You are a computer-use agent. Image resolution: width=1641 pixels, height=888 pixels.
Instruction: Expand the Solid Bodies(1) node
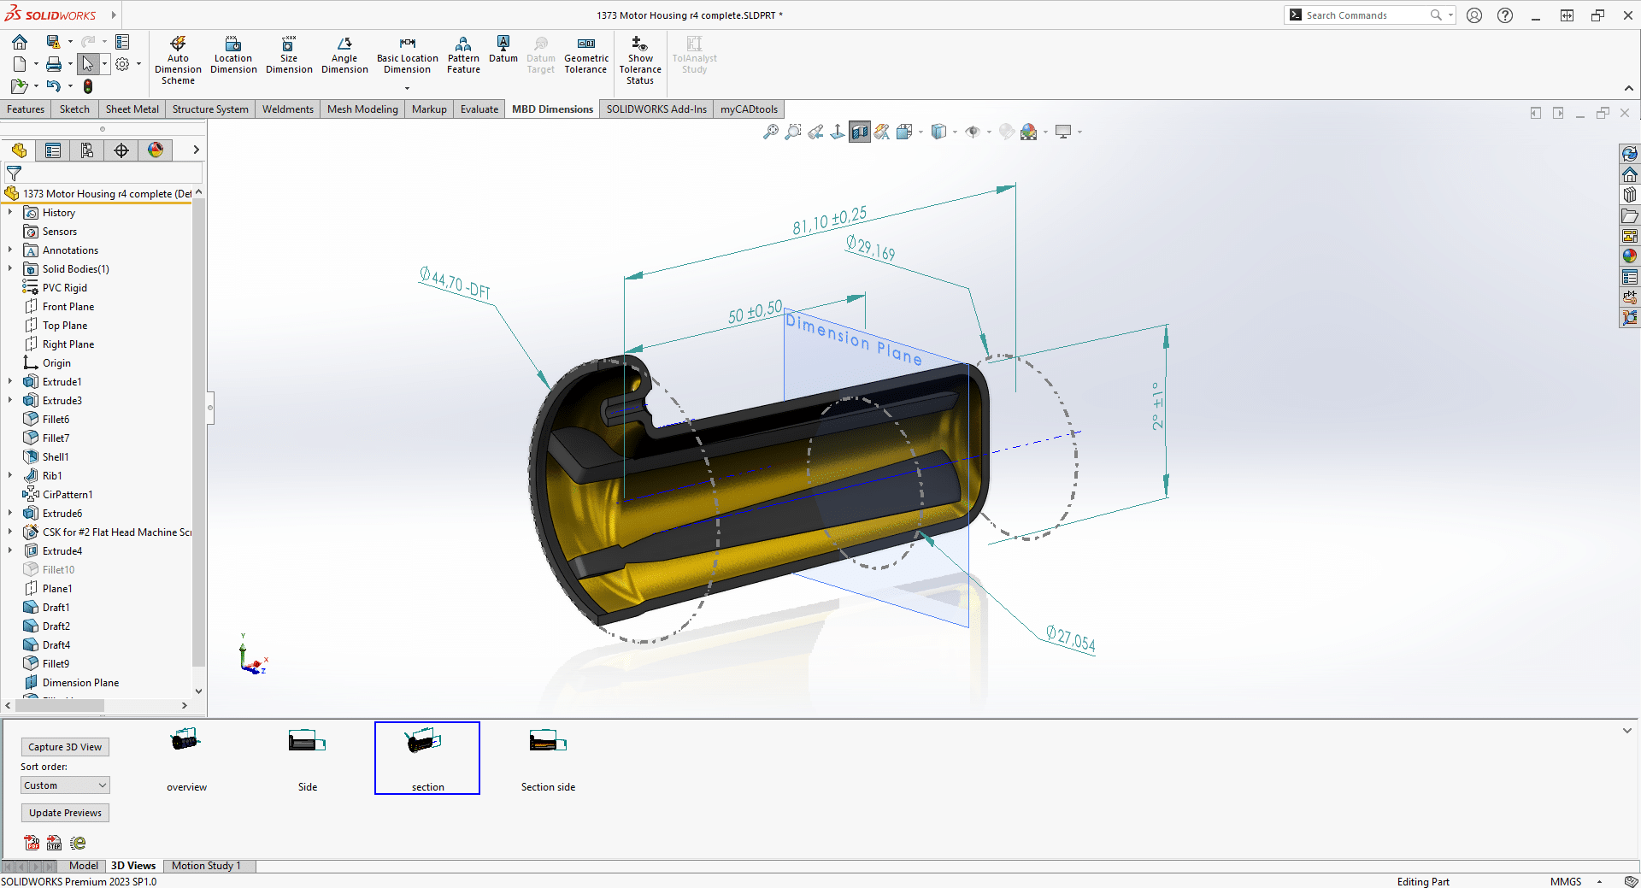[10, 269]
